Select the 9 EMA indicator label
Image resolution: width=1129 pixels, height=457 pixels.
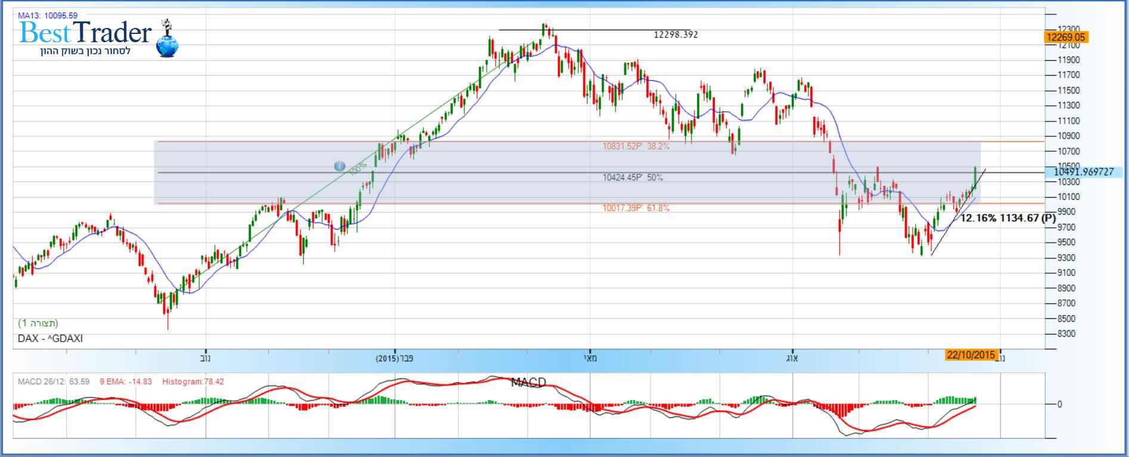125,381
